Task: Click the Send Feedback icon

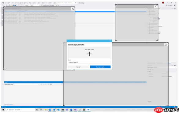Action: point(175,5)
